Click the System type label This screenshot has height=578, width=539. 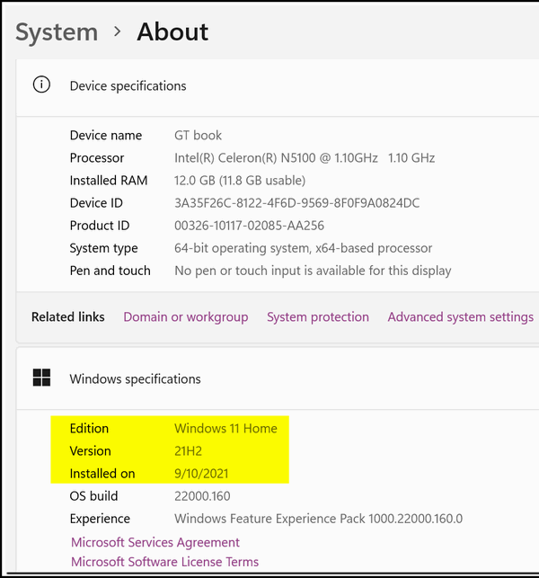[x=104, y=248]
